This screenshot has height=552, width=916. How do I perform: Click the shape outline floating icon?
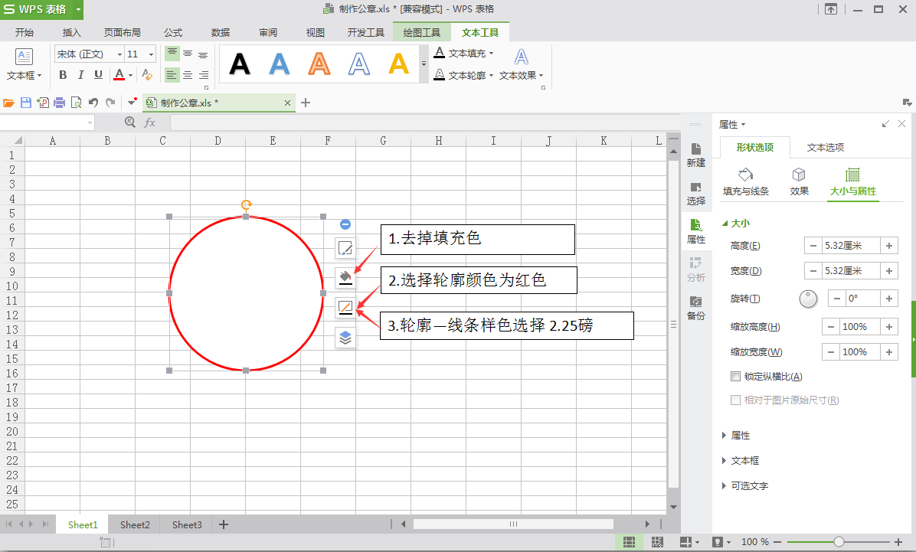(x=345, y=307)
